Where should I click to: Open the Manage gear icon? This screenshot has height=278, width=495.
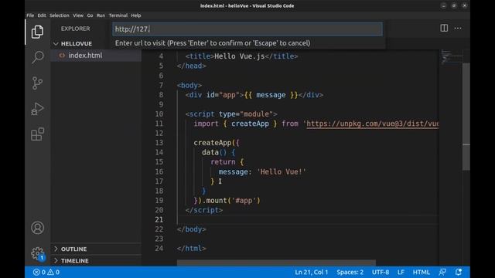pyautogui.click(x=37, y=253)
